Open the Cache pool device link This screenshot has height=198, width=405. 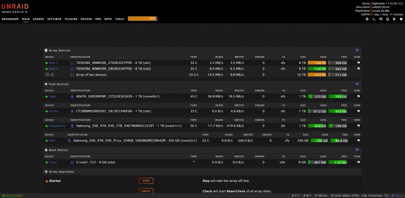[53, 111]
